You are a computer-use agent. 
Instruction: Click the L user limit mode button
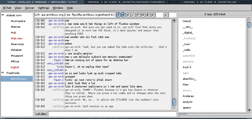(x=166, y=14)
